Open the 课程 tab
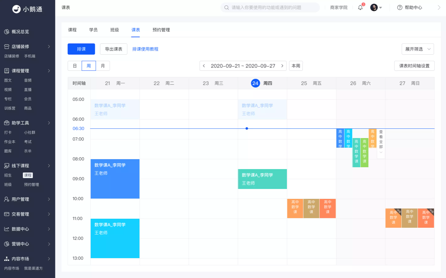 pyautogui.click(x=72, y=30)
